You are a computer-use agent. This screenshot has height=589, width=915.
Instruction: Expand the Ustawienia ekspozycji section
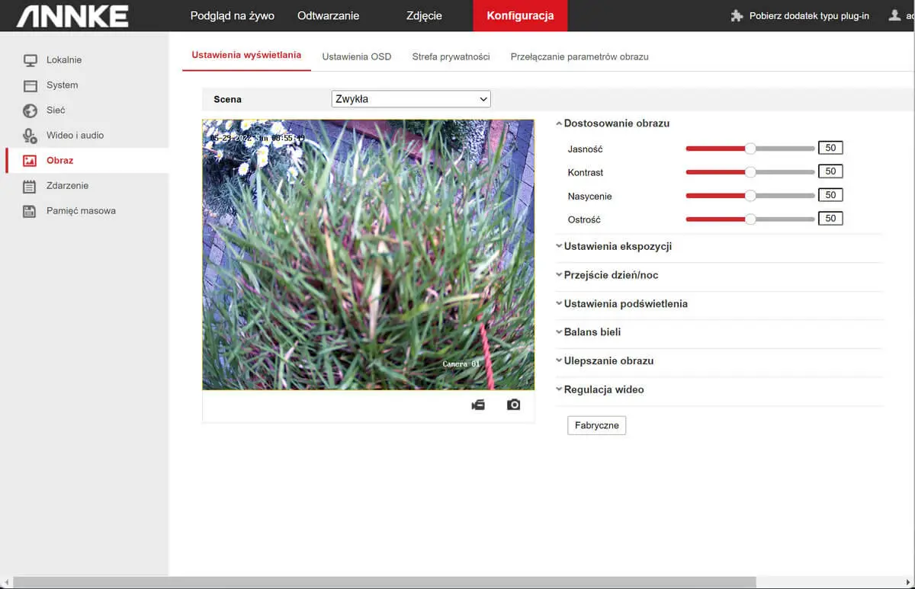(617, 246)
